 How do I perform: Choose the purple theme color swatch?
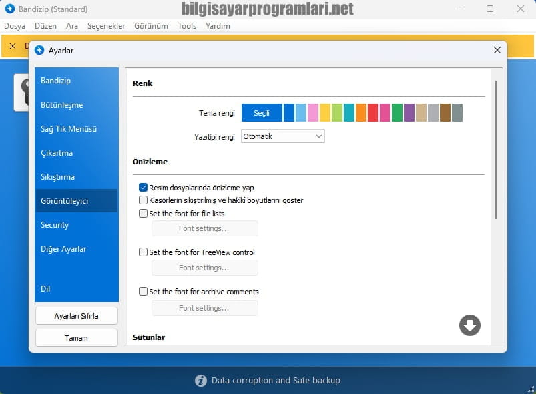[409, 112]
